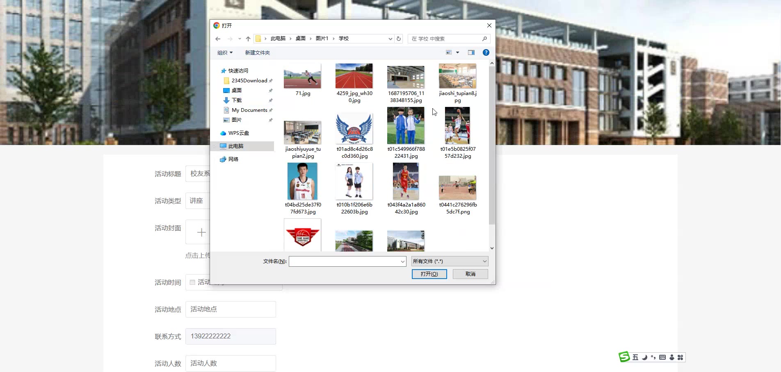Open the help question mark button
Image resolution: width=781 pixels, height=372 pixels.
pos(486,52)
